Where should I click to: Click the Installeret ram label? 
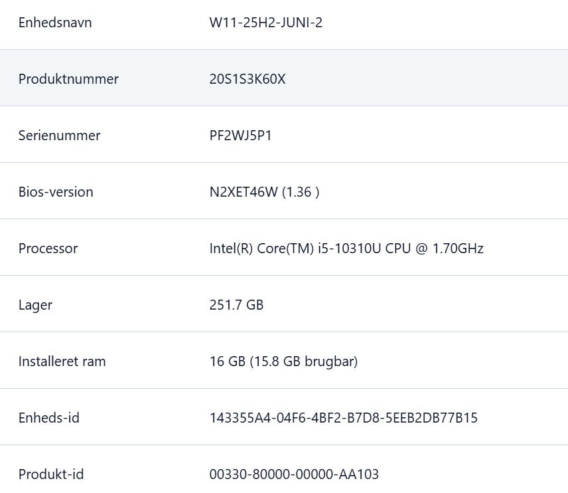[62, 361]
